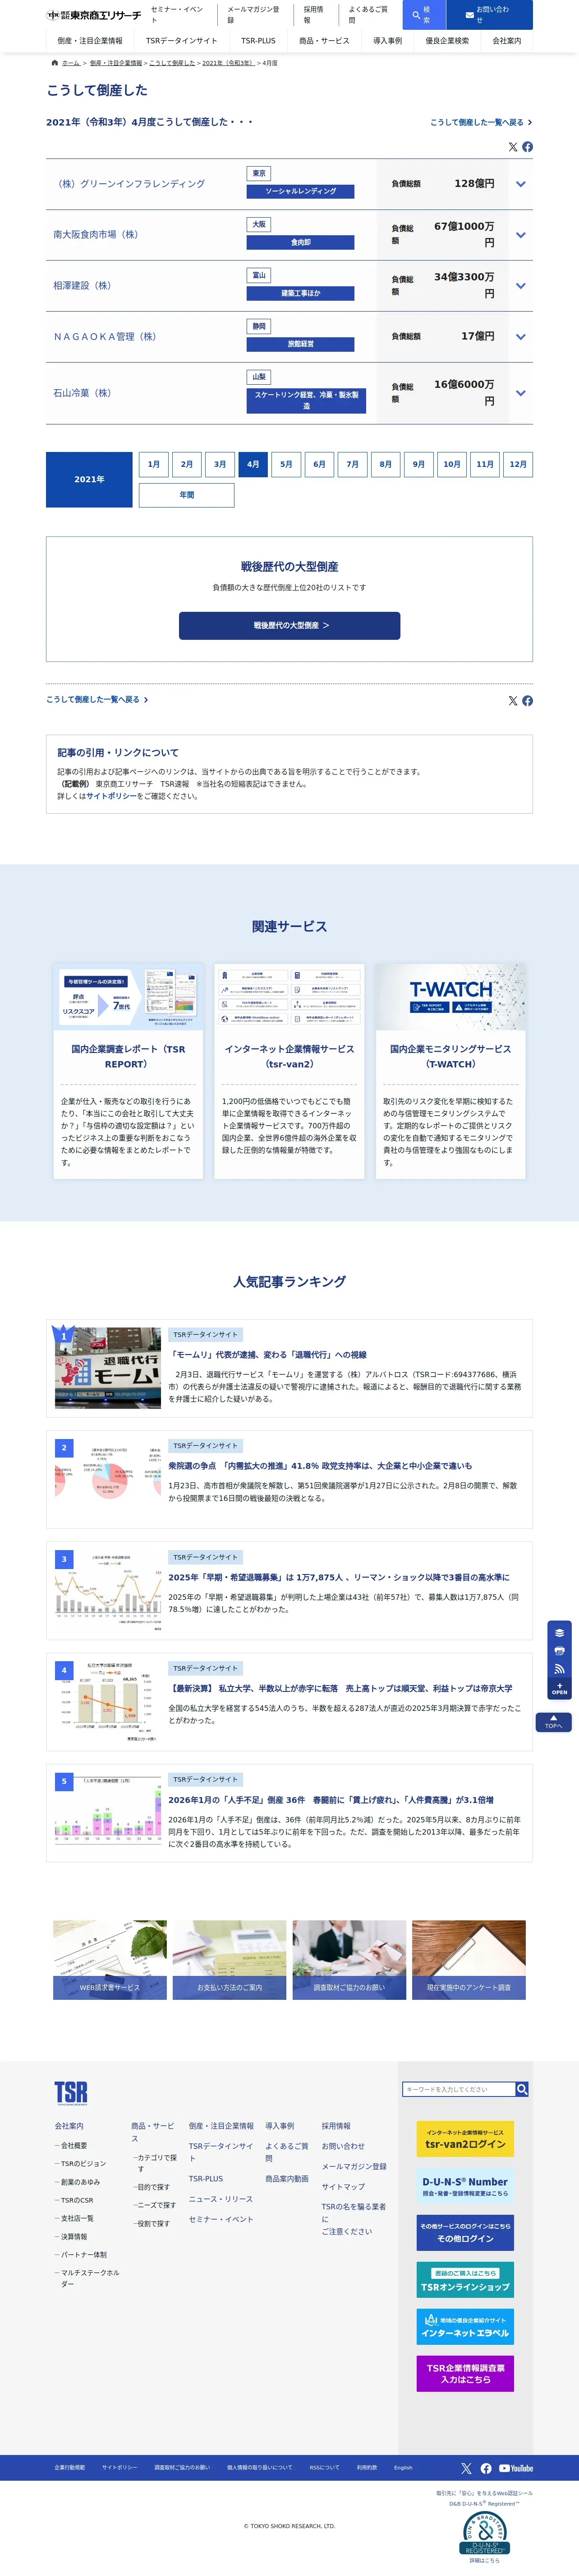The width and height of the screenshot is (579, 2576).
Task: Open 倒産・注目企業情報 in main navigation
Action: pos(90,41)
